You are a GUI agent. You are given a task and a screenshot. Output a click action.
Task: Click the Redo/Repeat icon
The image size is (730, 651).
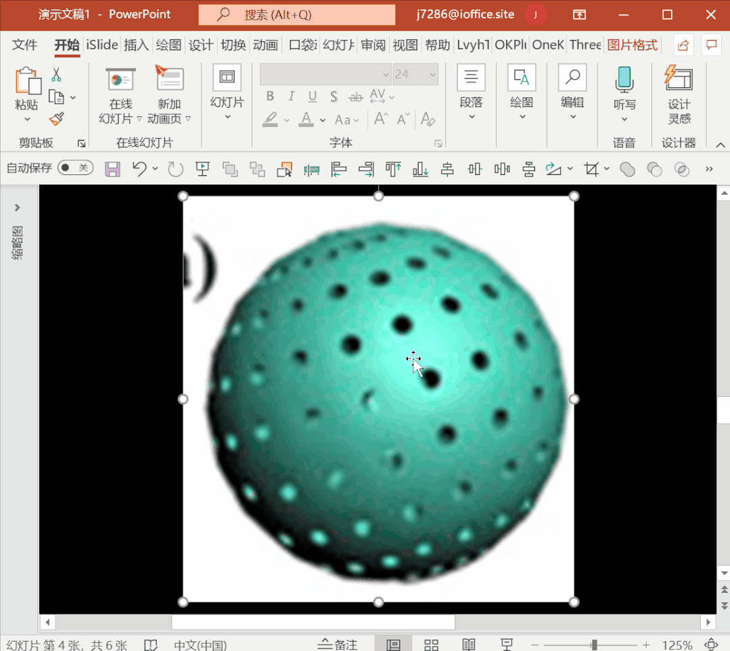click(x=175, y=169)
